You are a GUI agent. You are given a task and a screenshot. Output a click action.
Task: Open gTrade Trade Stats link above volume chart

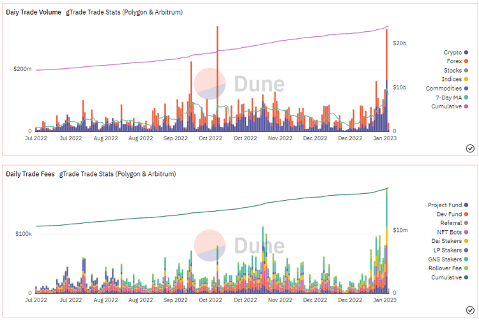tap(125, 12)
